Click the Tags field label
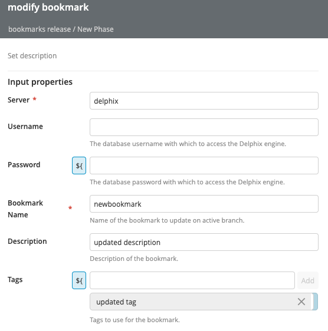328x331 pixels. point(15,280)
